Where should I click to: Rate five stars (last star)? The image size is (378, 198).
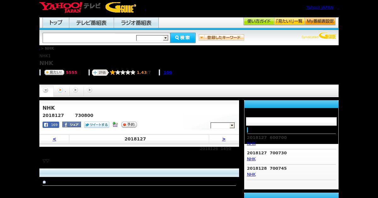[x=133, y=73]
